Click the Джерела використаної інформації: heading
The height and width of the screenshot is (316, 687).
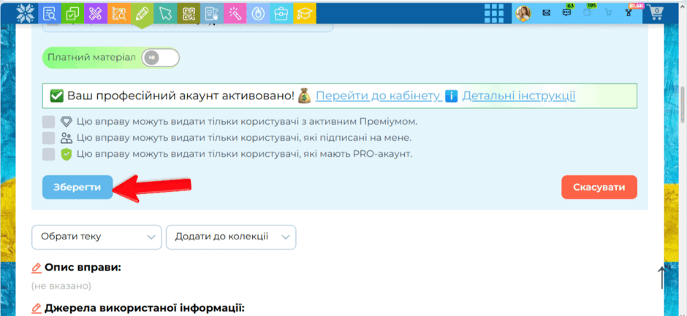click(x=144, y=309)
